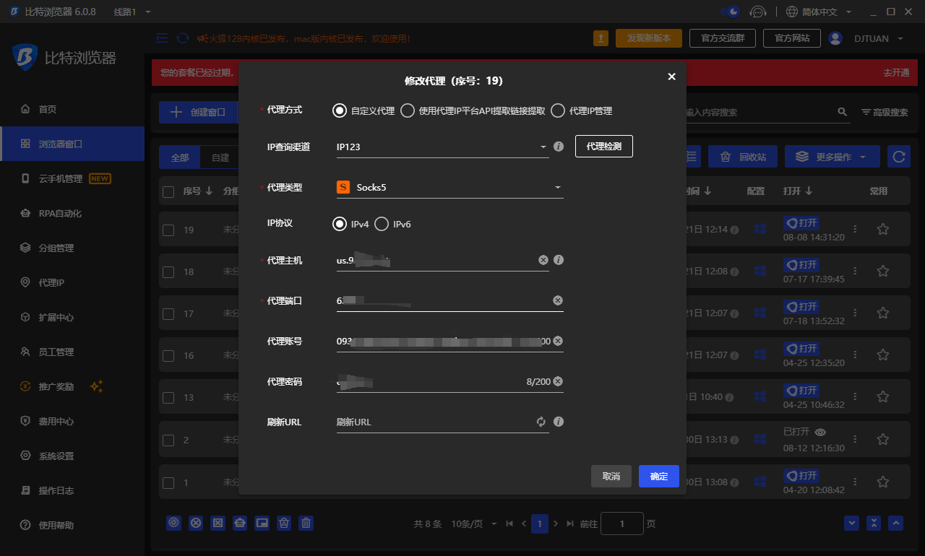Open the 回收站 recycle bin
Screen dimensions: 925x556
[x=743, y=157]
